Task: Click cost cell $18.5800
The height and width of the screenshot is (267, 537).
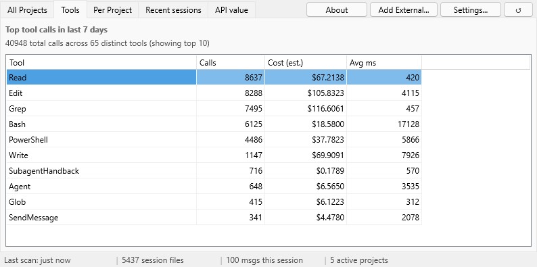Action: tap(328, 124)
